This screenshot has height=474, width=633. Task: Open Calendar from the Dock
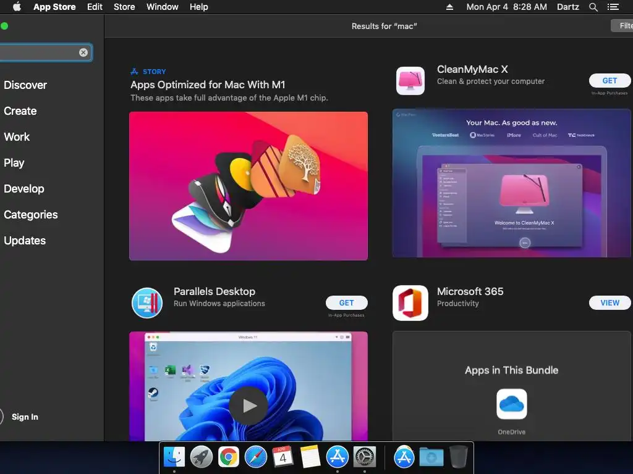[x=283, y=457]
